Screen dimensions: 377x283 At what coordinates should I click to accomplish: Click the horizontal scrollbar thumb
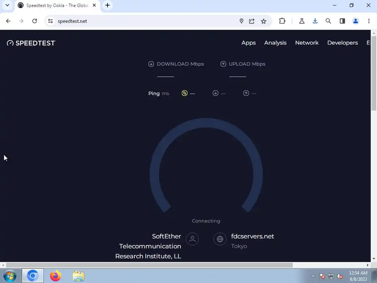point(149,265)
